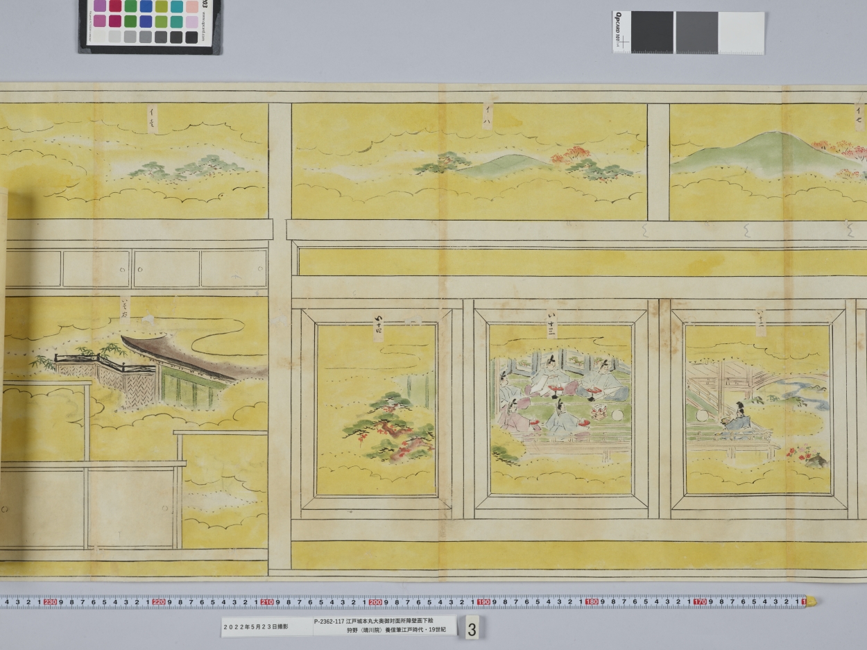Click the peach swatch on the color chart
Image resolution: width=867 pixels, height=650 pixels.
click(192, 7)
